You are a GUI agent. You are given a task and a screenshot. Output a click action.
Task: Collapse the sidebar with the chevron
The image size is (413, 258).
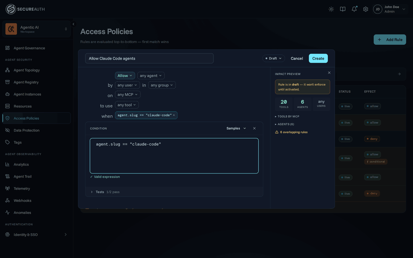tap(73, 24)
